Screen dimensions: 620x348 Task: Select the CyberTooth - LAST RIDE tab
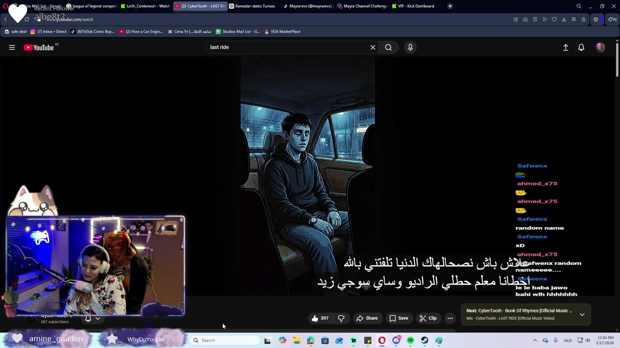201,6
